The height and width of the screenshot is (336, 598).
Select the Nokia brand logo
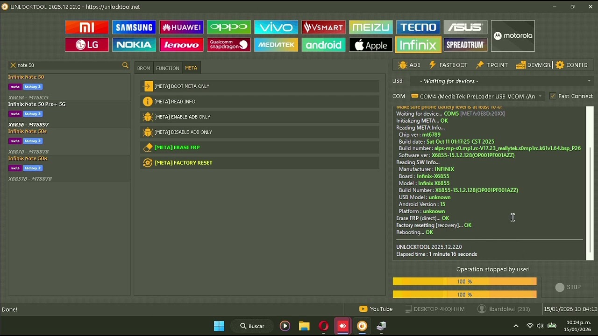(134, 45)
